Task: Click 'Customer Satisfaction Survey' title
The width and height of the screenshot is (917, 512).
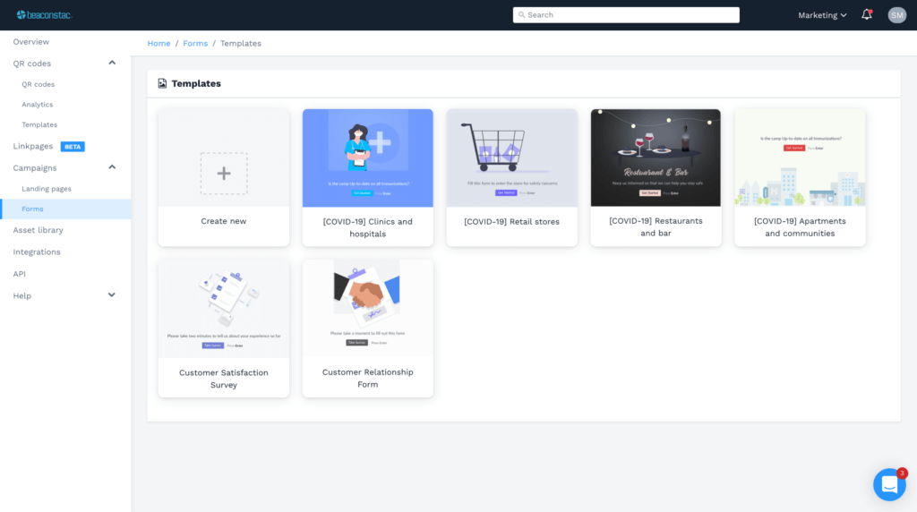Action: click(x=223, y=379)
